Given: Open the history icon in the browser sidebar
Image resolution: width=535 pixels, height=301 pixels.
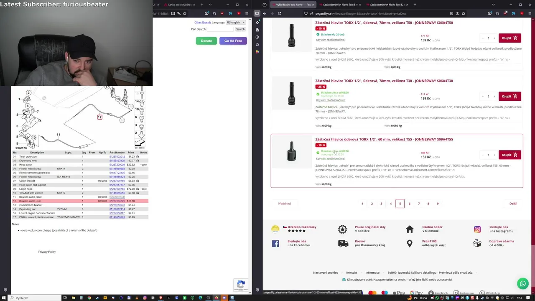Looking at the screenshot, I should coord(257,37).
